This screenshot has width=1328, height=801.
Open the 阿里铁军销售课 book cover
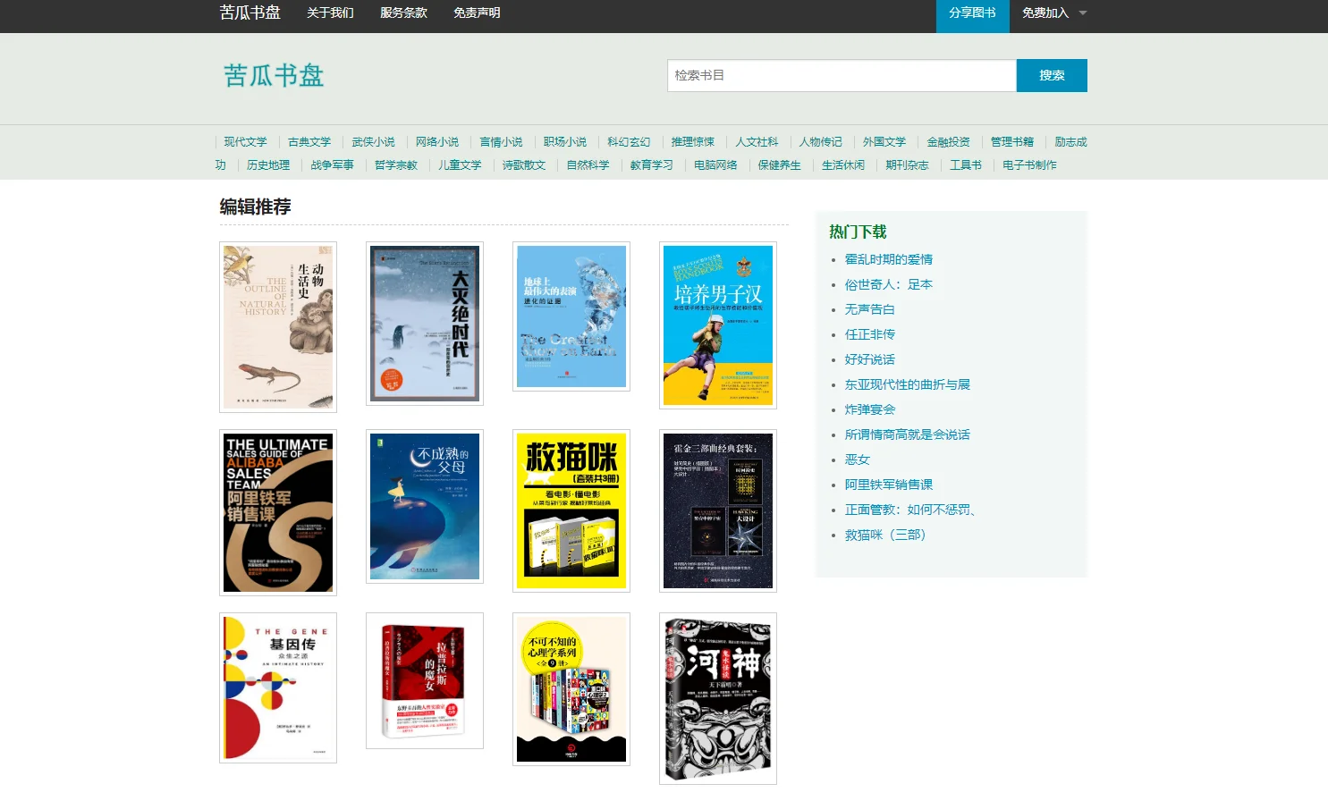tap(278, 512)
